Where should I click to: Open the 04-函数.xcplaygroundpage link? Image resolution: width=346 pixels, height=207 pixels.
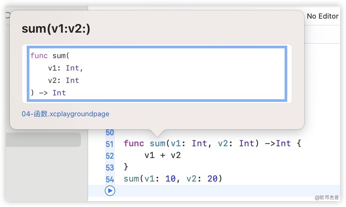point(65,114)
